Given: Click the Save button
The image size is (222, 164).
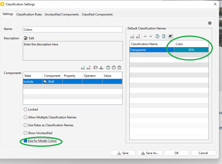Looking at the screenshot, I should pyautogui.click(x=123, y=153).
